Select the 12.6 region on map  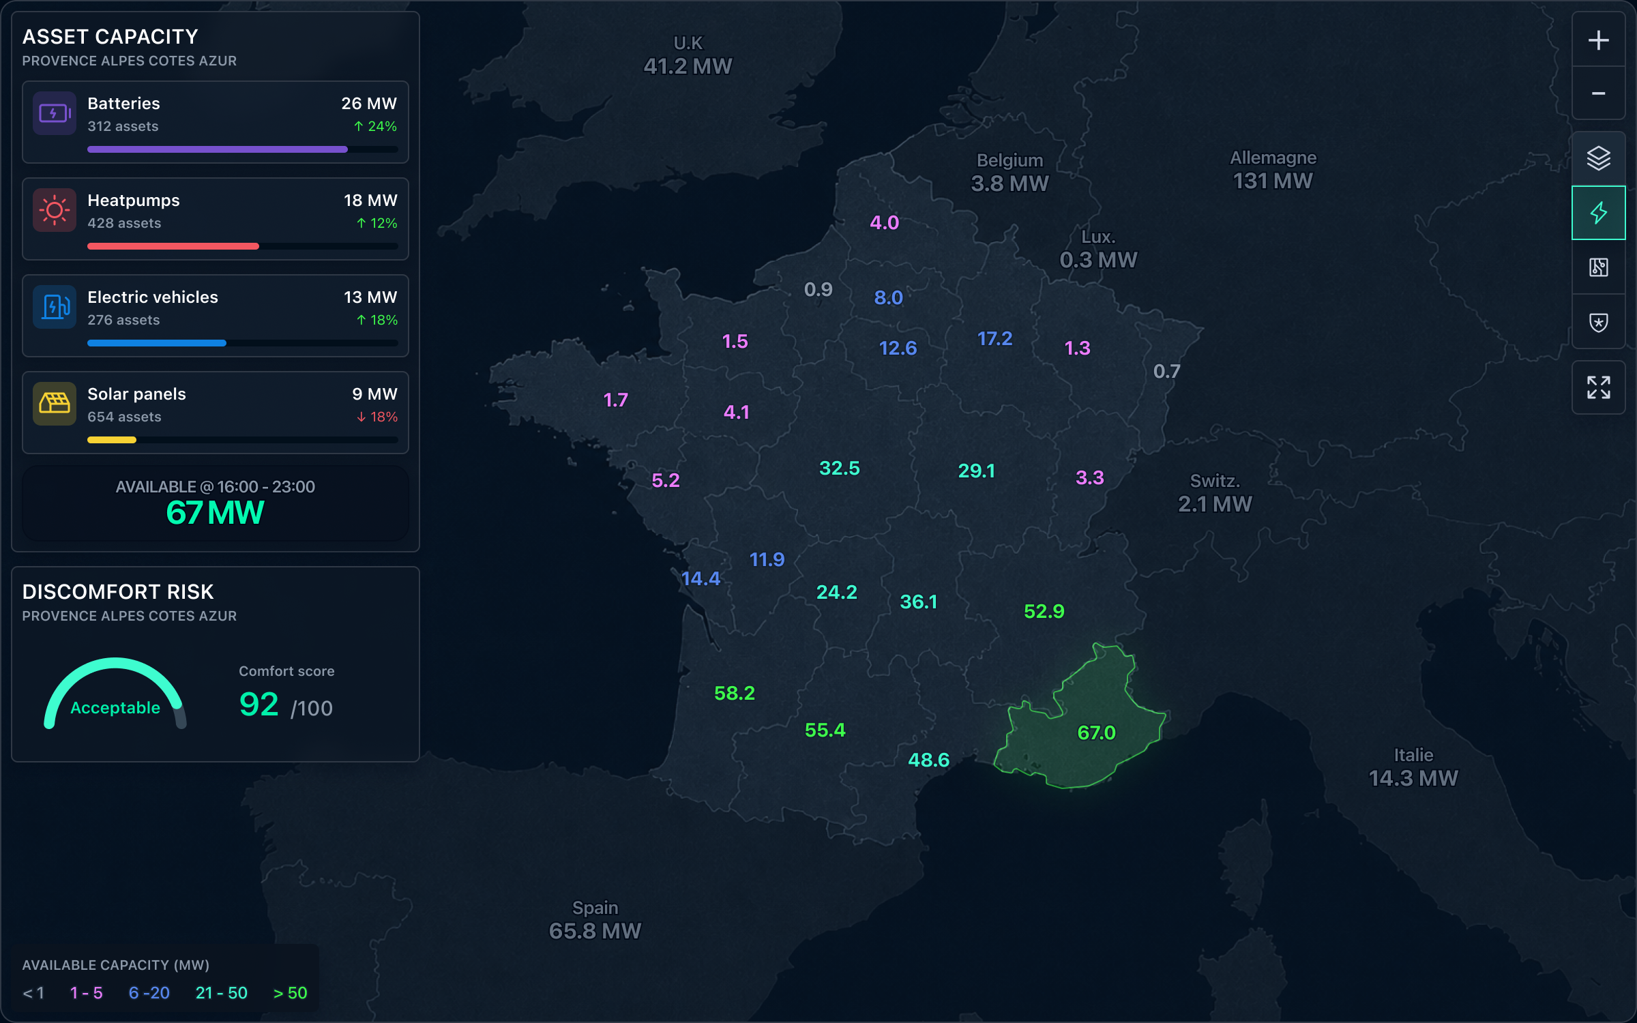(898, 348)
